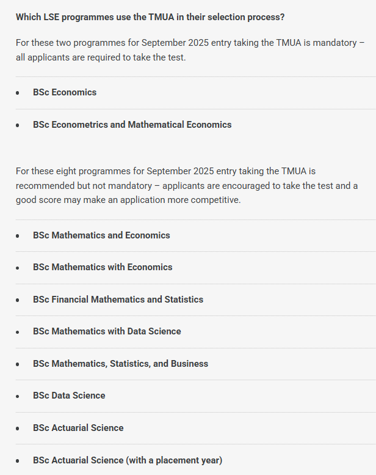Click the paragraph about mandatory TMUA programmes

[190, 50]
